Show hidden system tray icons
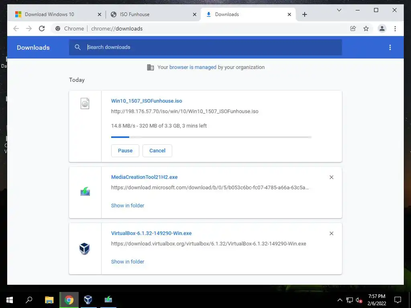The width and height of the screenshot is (411, 308). pyautogui.click(x=340, y=300)
